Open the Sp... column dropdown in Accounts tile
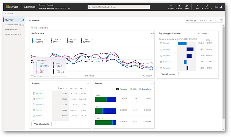 [76, 88]
